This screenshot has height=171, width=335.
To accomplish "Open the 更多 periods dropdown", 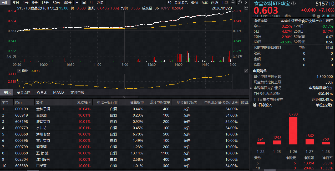I will 100,3.
